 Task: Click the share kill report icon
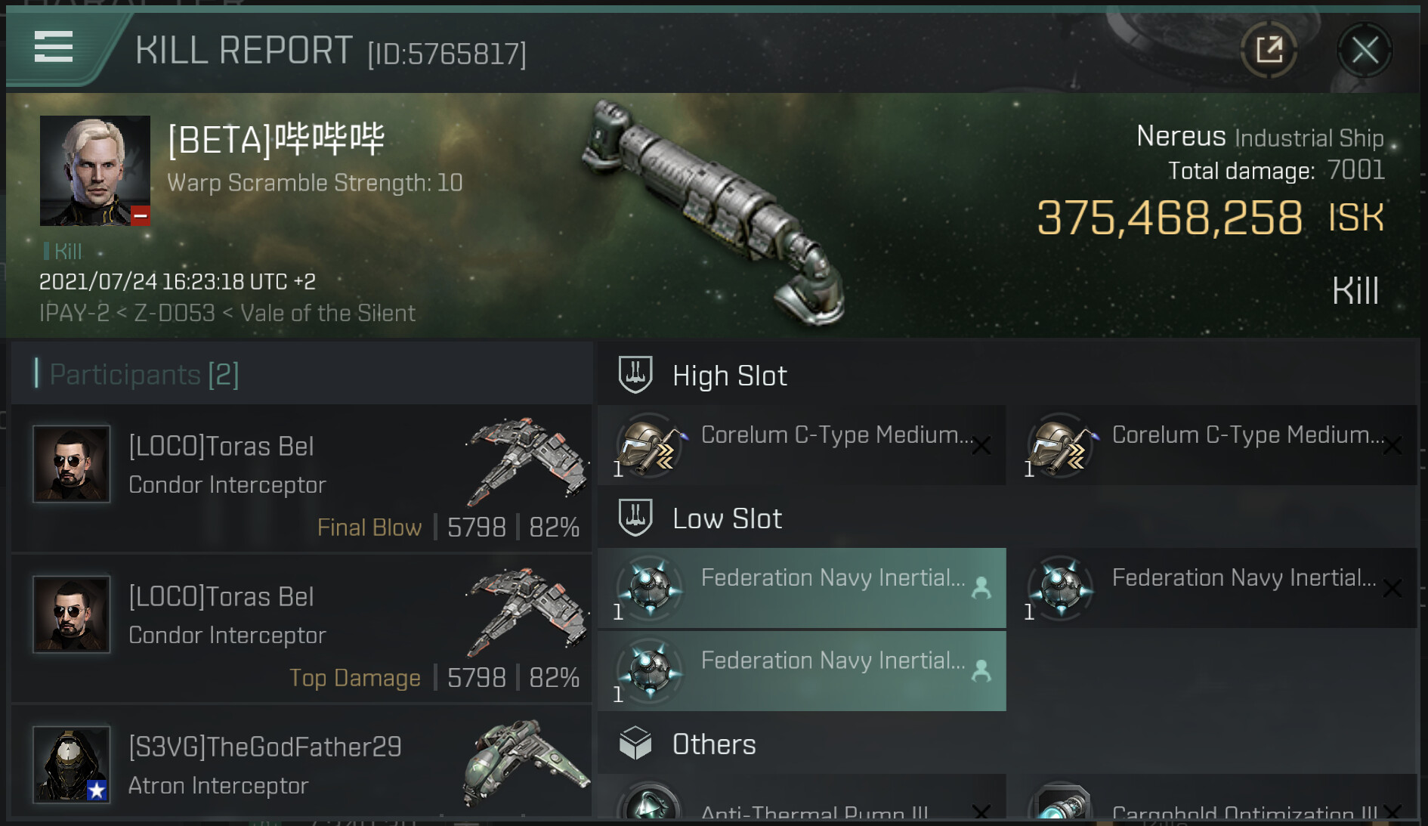[x=1269, y=51]
